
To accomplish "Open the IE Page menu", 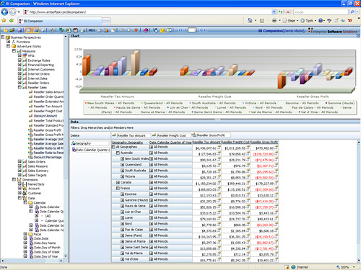I will click(291, 21).
